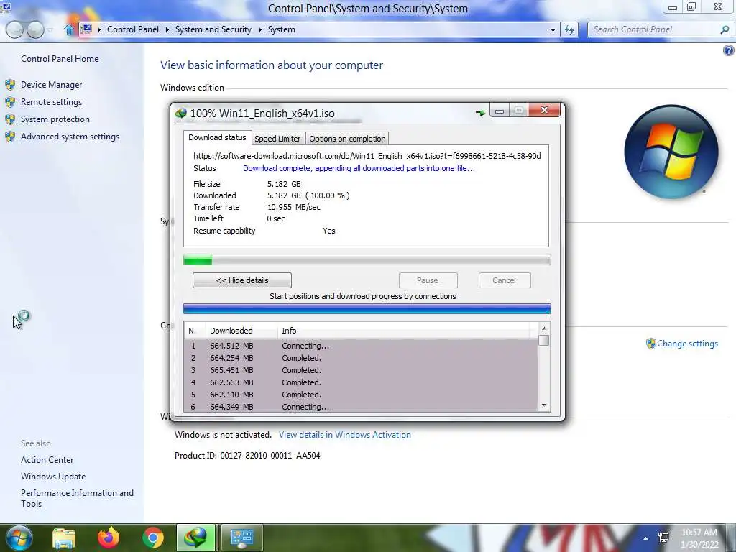Image resolution: width=736 pixels, height=552 pixels.
Task: Open the address bar history dropdown
Action: 553,29
